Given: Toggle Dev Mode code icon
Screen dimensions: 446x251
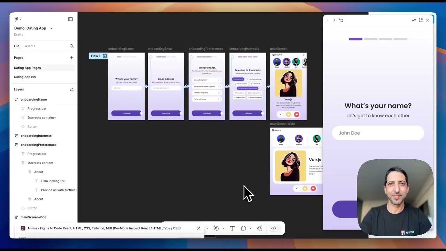Looking at the screenshot, I should [x=274, y=228].
